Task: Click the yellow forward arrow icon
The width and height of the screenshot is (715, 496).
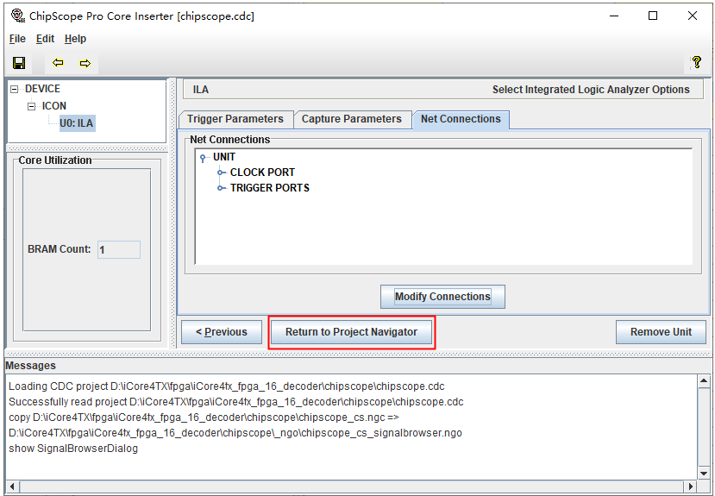Action: (85, 63)
